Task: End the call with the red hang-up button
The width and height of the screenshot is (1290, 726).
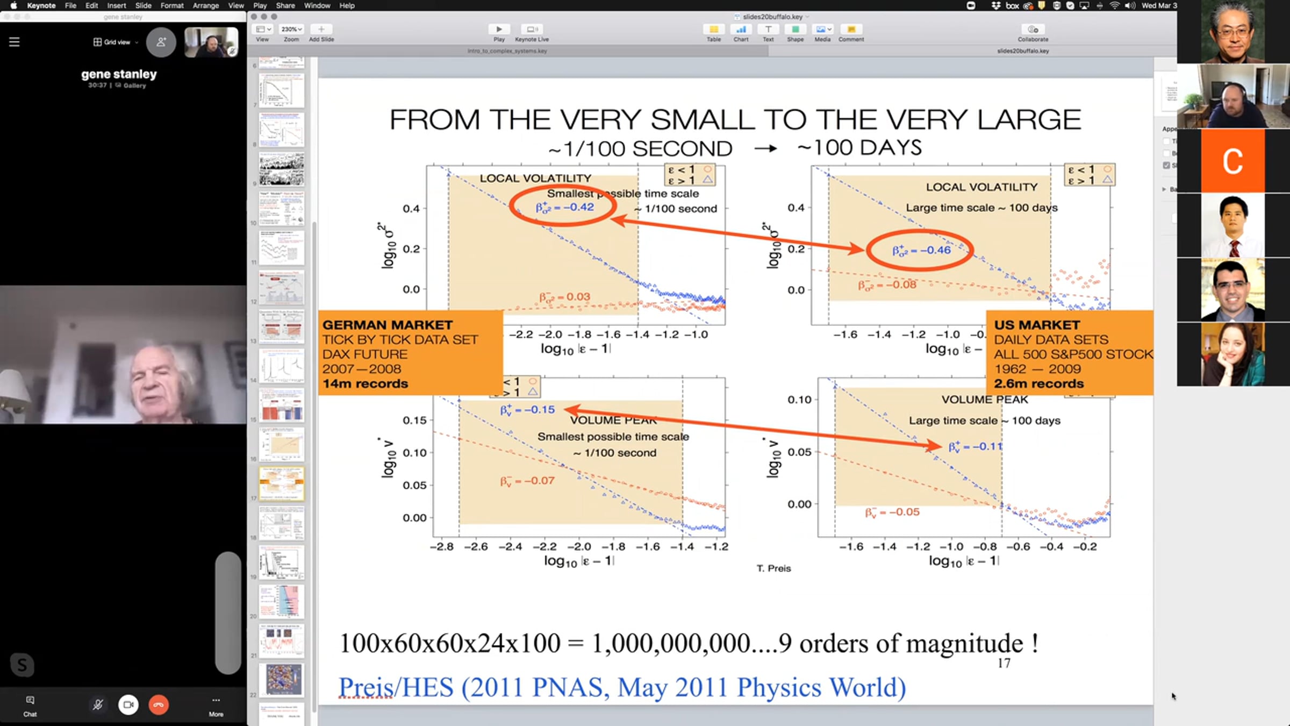Action: [x=159, y=704]
